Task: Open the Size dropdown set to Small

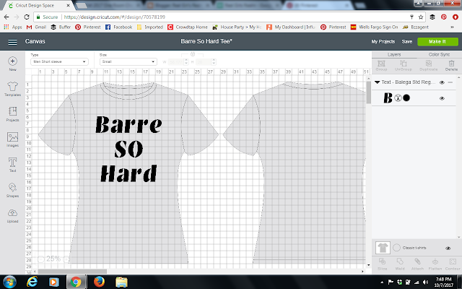Action: click(128, 61)
